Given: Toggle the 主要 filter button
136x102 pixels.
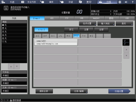Looking at the screenshot, I should 86,30.
